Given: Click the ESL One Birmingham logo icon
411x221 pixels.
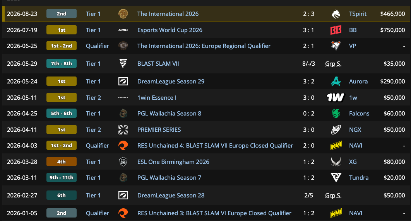Looking at the screenshot, I should 123,161.
